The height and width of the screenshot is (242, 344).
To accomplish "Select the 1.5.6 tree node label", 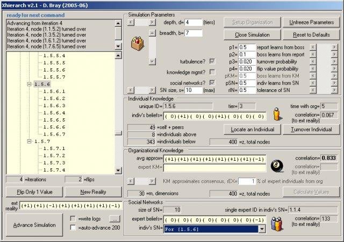I will pyautogui.click(x=42, y=84).
